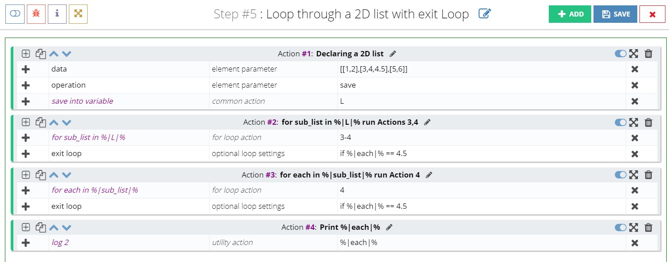Switch the top-left toggle button
This screenshot has height=262, width=669.
tap(15, 14)
